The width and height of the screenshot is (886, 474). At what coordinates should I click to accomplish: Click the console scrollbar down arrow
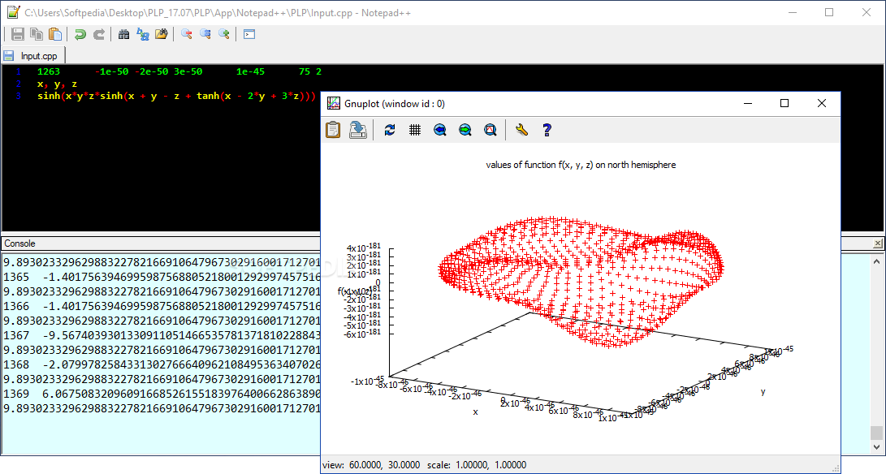(x=876, y=447)
